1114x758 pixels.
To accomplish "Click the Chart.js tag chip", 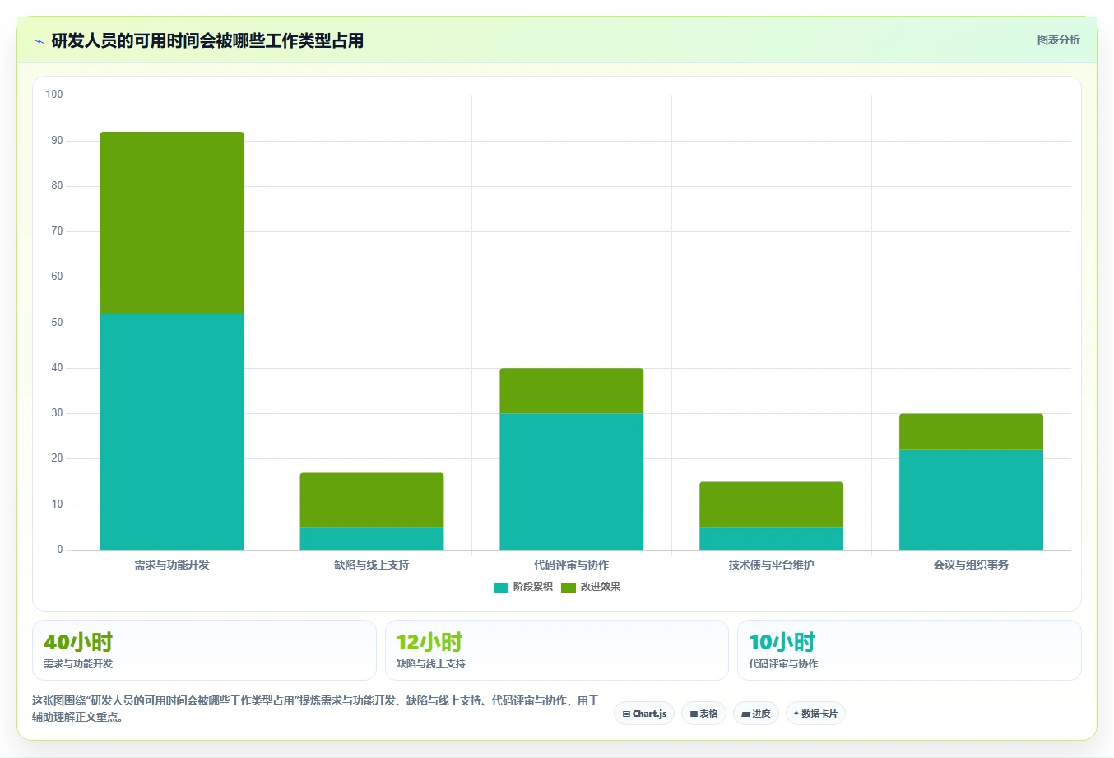I will tap(644, 714).
